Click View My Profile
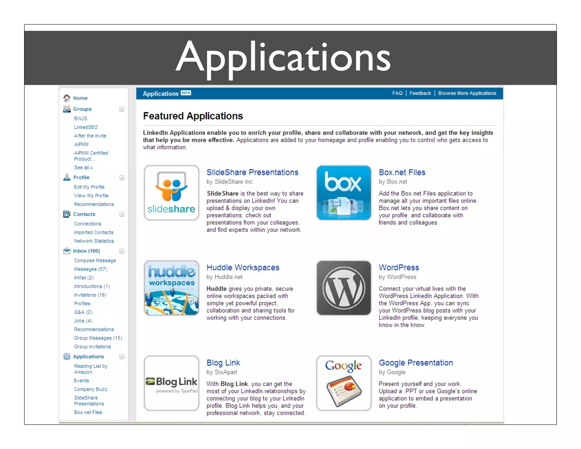This screenshot has height=449, width=581. (91, 196)
